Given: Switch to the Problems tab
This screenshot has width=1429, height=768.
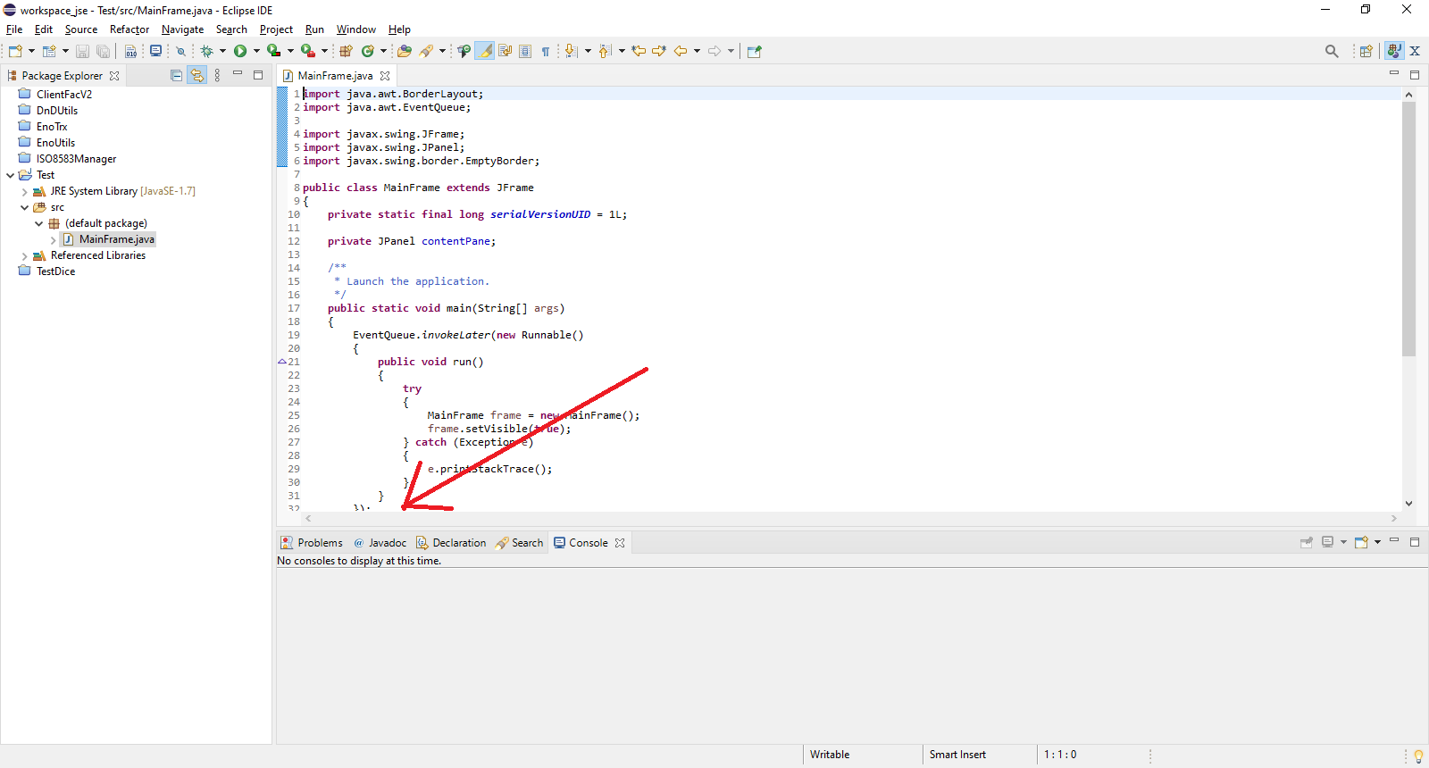Looking at the screenshot, I should coord(312,542).
